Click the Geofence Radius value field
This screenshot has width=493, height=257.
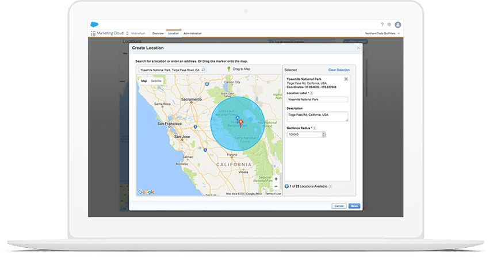[x=304, y=135]
